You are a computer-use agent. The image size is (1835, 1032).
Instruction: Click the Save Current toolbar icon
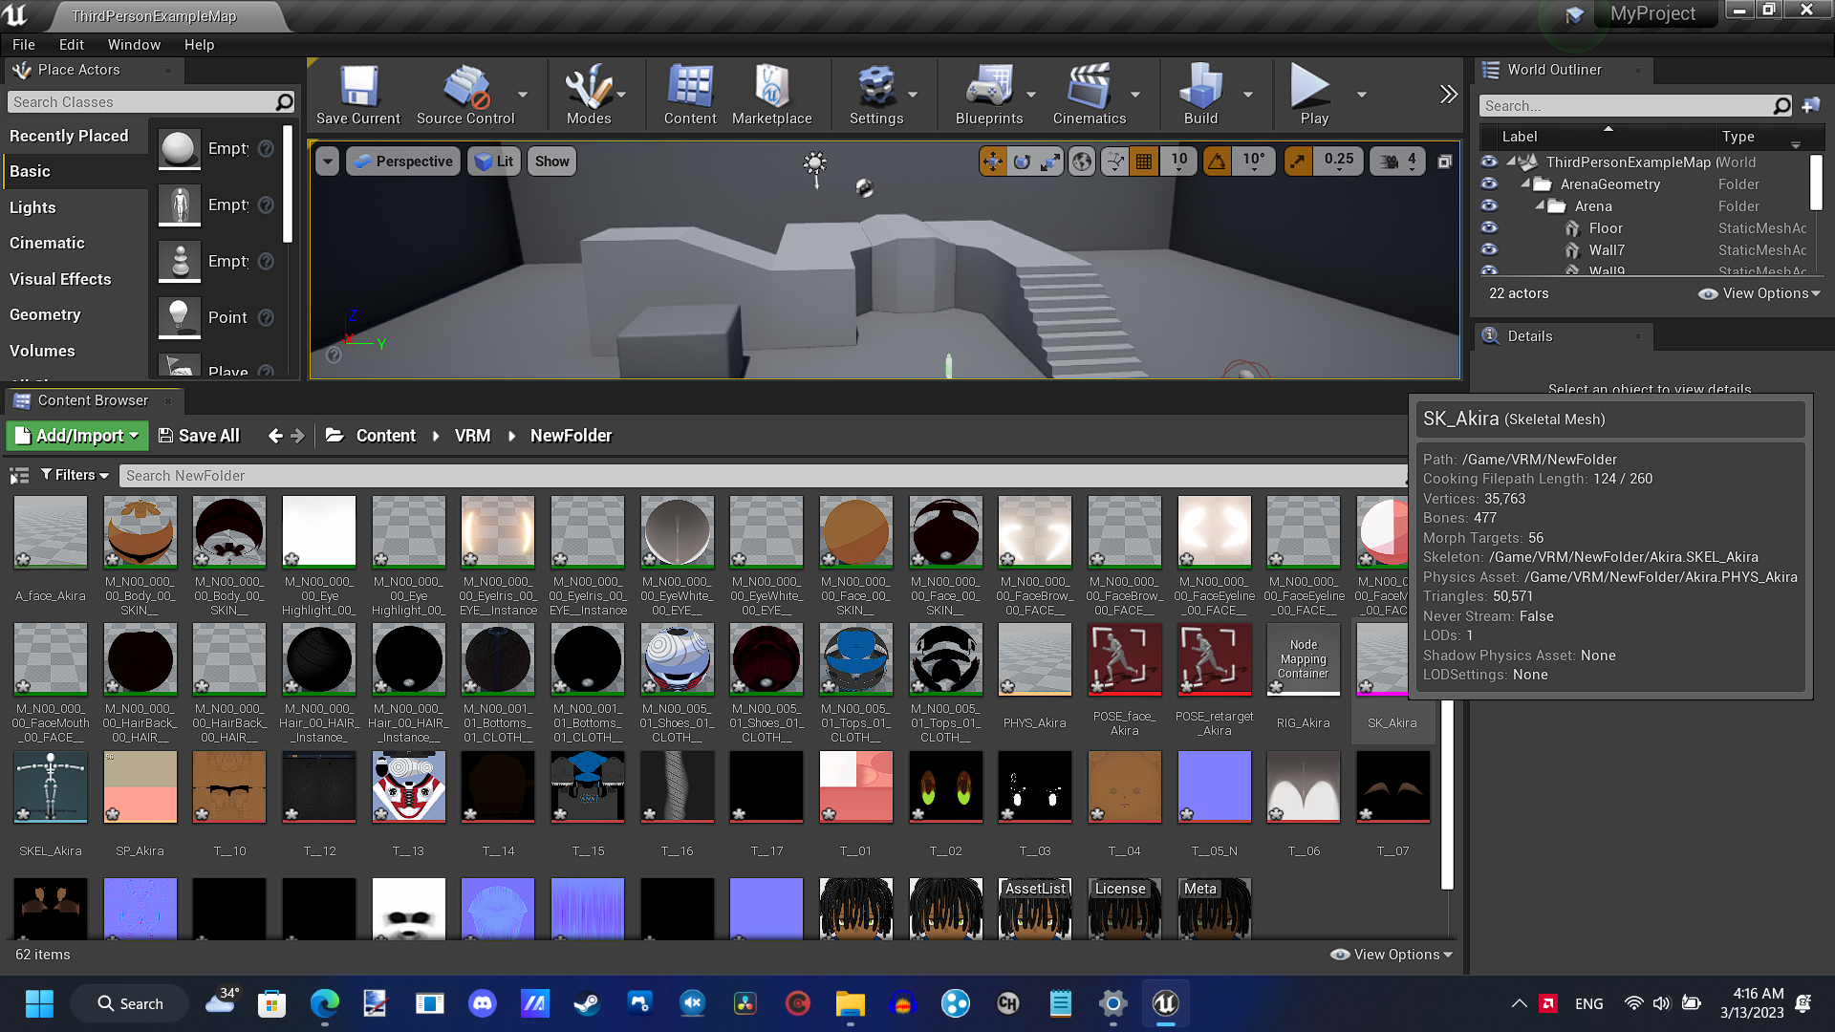click(358, 95)
